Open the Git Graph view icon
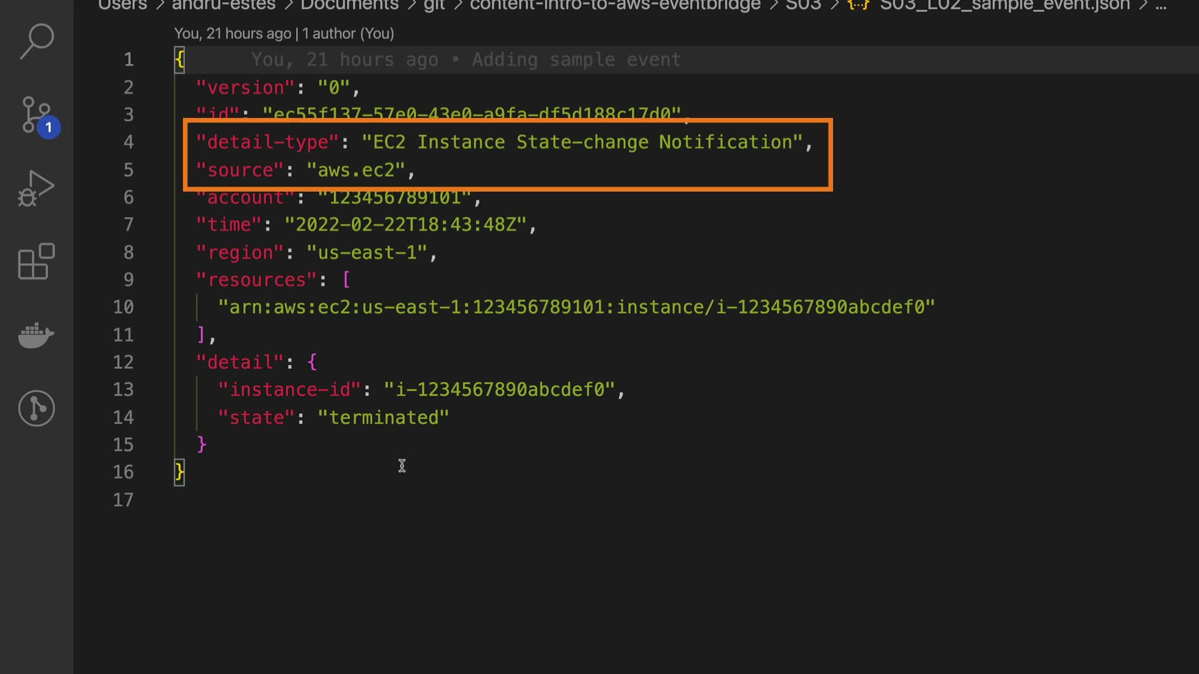Viewport: 1199px width, 674px height. [36, 409]
